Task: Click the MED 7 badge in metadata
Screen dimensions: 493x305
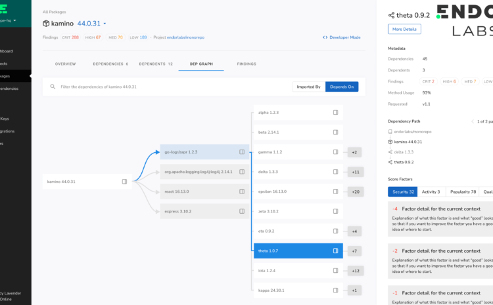Action: 470,81
